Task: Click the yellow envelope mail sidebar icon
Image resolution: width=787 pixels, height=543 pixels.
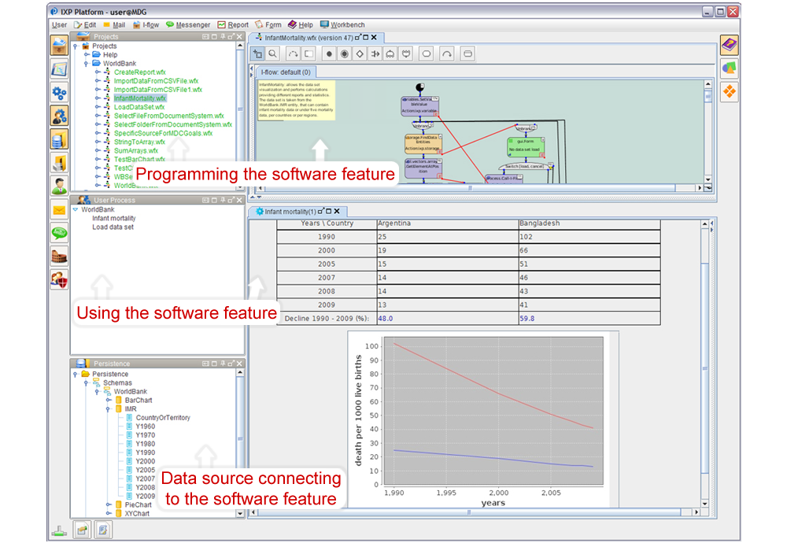Action: 59,210
